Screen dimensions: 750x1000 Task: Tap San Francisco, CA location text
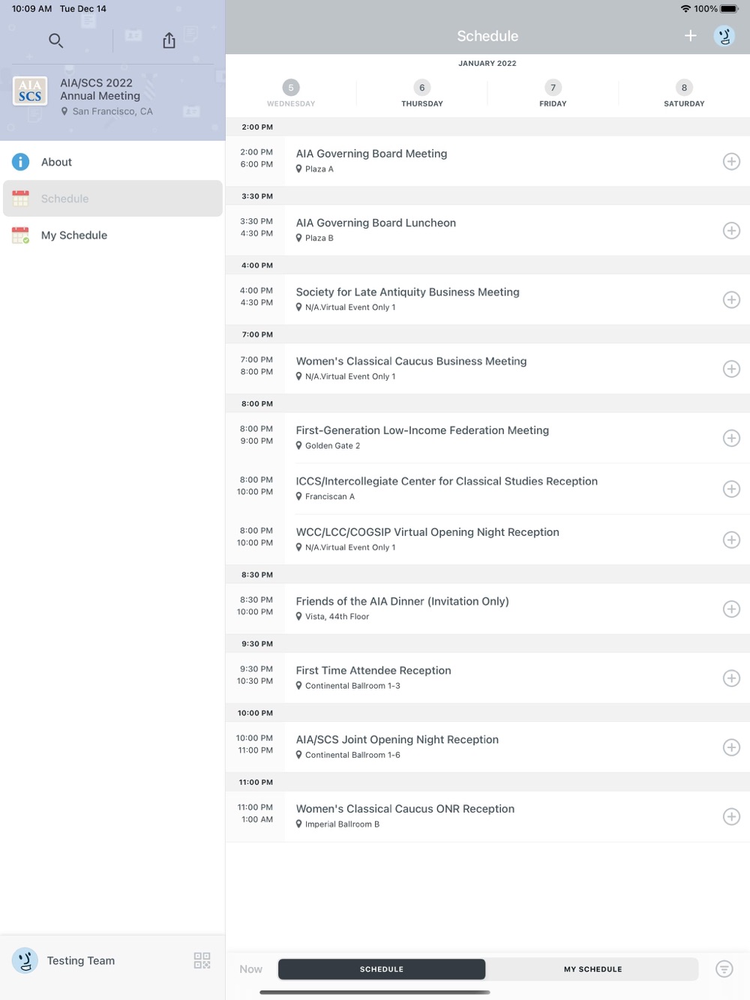click(x=112, y=112)
